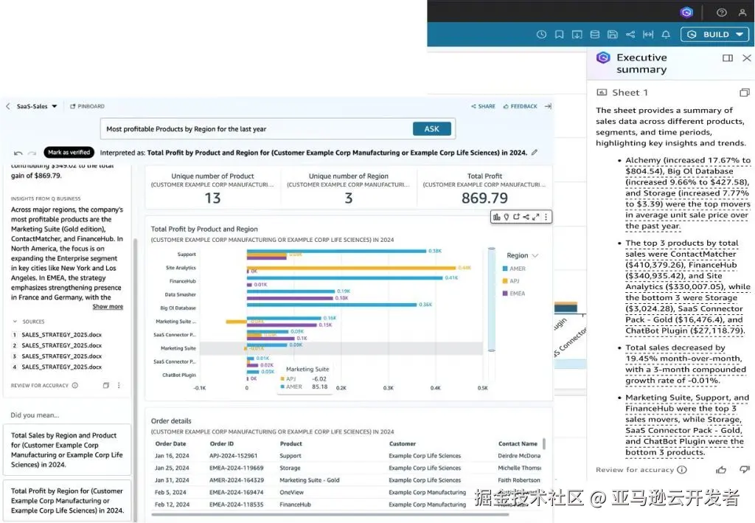Click the save disk icon in toolbar
Image resolution: width=755 pixels, height=523 pixels.
(x=613, y=34)
